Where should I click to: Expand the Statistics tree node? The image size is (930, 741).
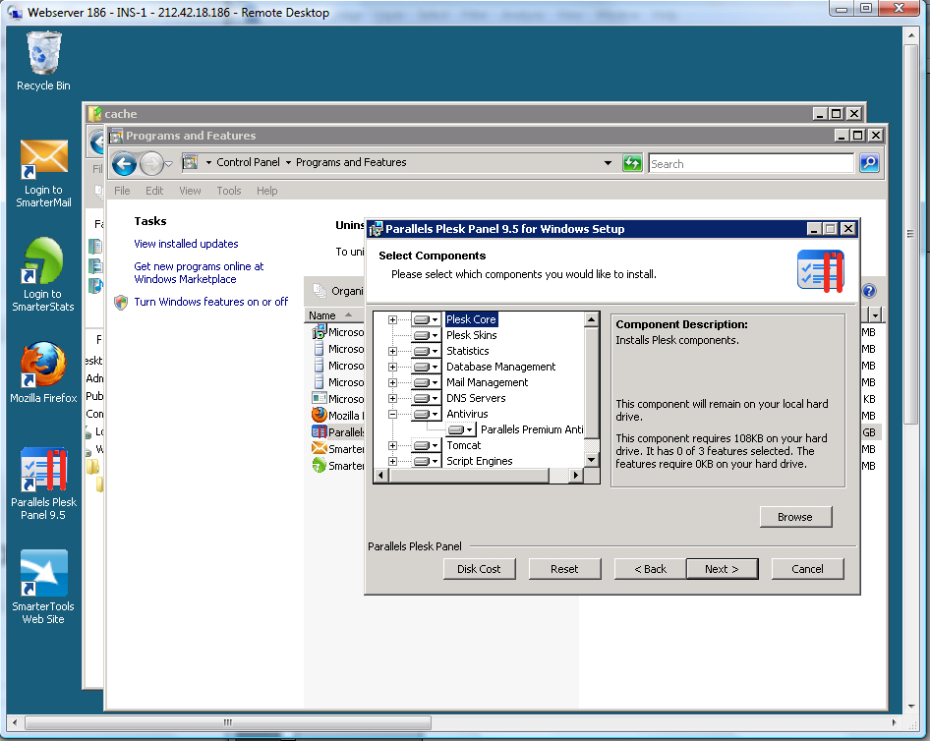coord(392,351)
